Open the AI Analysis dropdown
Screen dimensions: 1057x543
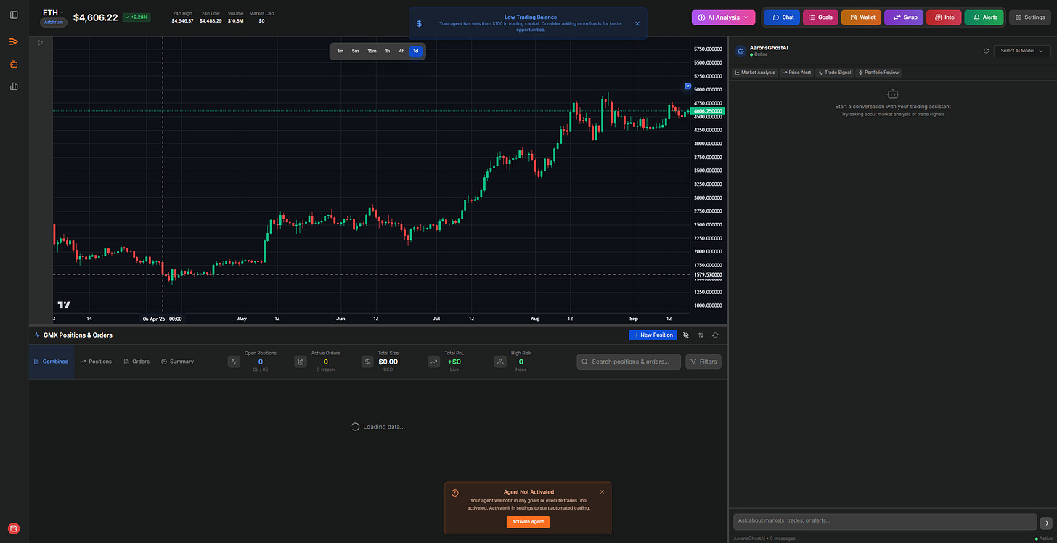(723, 17)
